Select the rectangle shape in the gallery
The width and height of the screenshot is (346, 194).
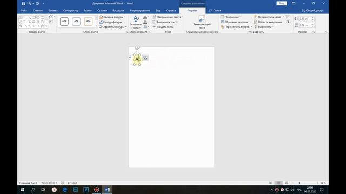(34, 17)
